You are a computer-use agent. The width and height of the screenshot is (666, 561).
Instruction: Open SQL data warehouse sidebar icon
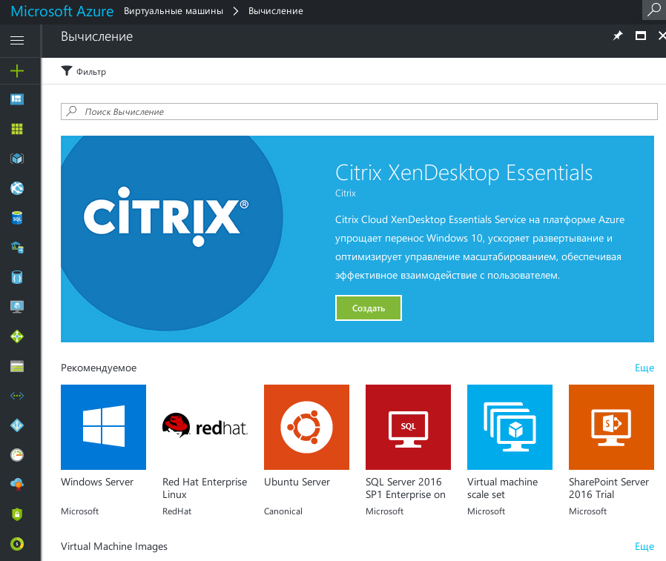click(17, 248)
